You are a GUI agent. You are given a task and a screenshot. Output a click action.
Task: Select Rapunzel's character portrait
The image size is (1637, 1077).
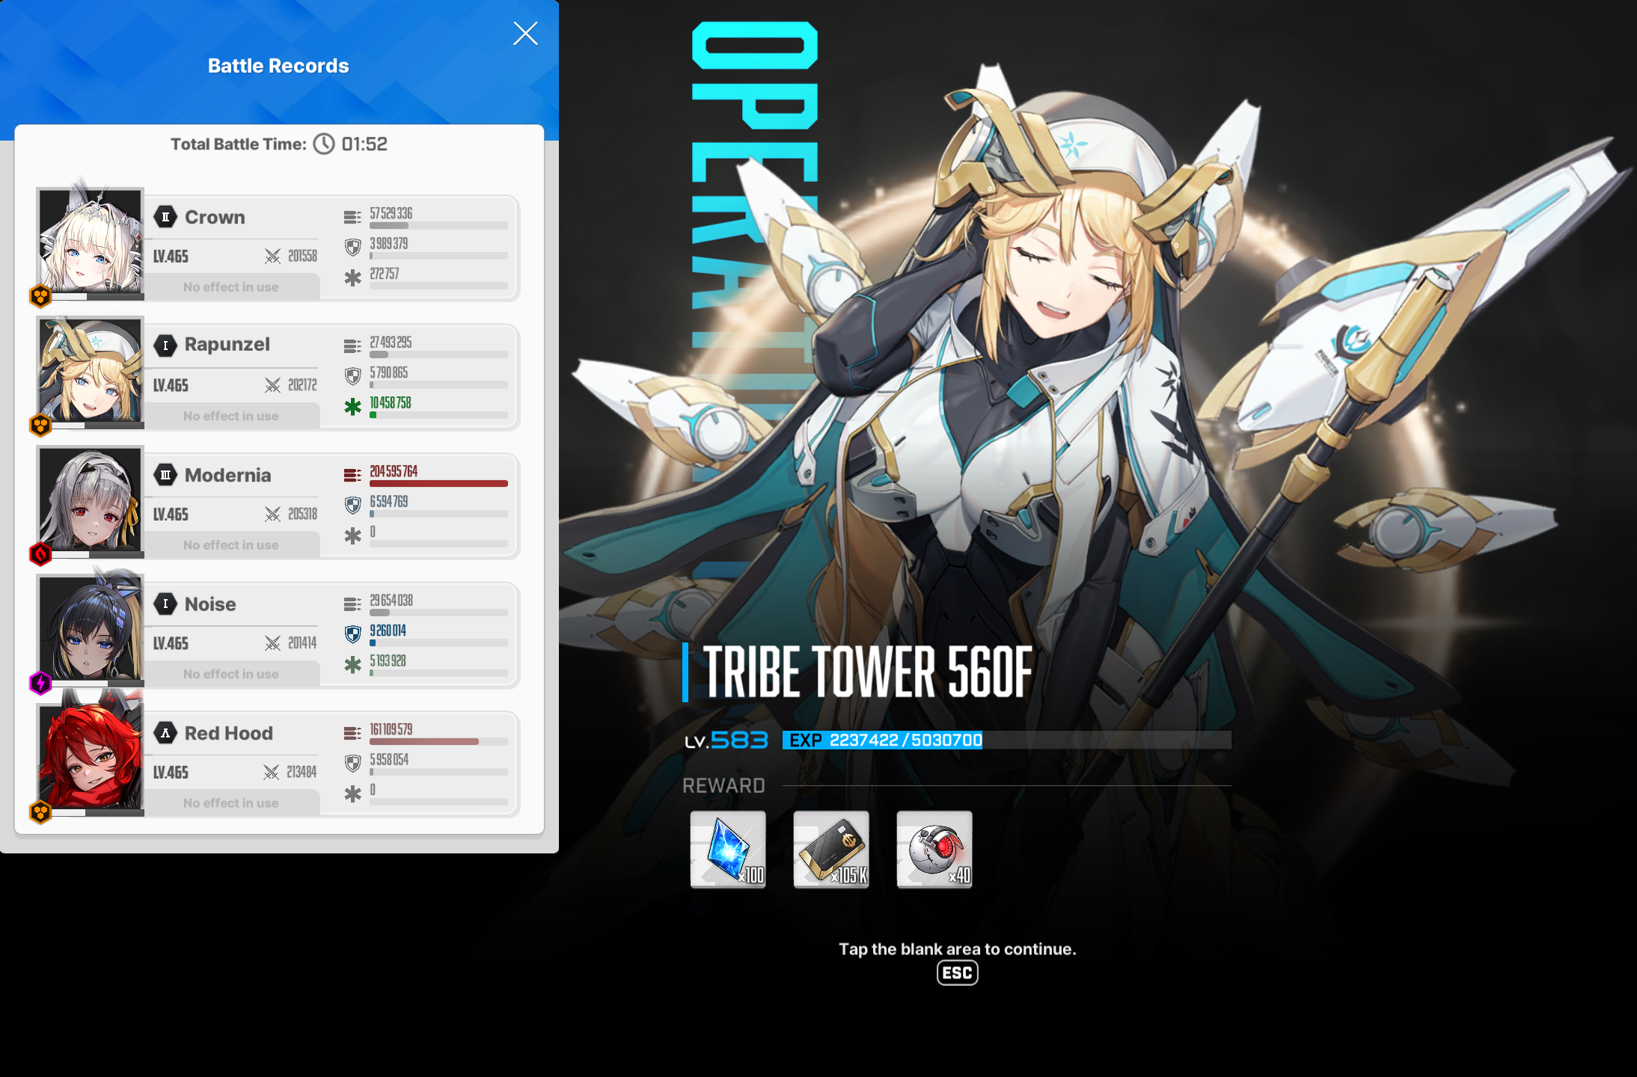click(x=91, y=372)
